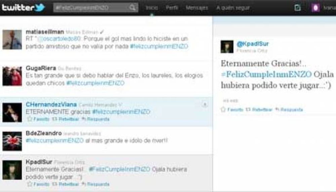Screen dimensions: 336x192
Task: Click Responder under CHernandezViana tweet
Action: click(x=95, y=119)
